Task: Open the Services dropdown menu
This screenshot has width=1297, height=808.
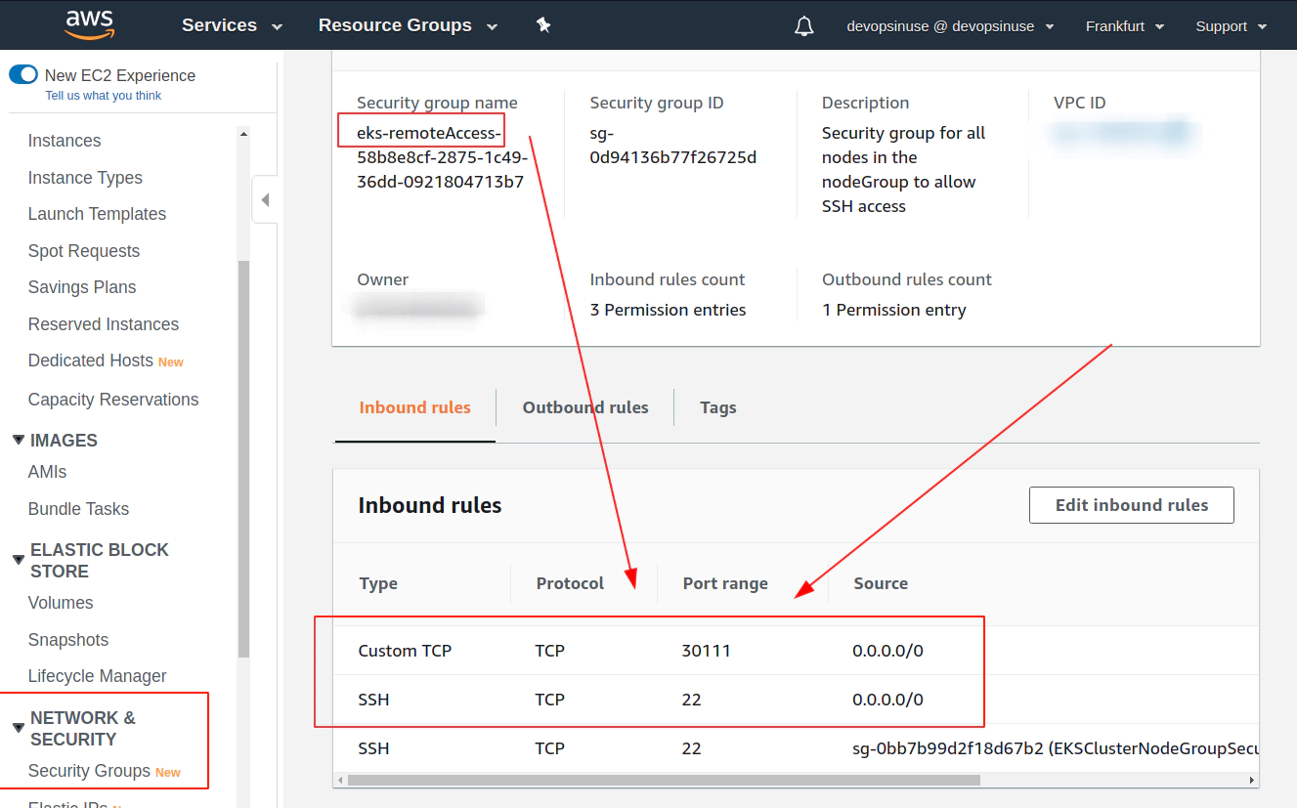Action: pos(233,25)
